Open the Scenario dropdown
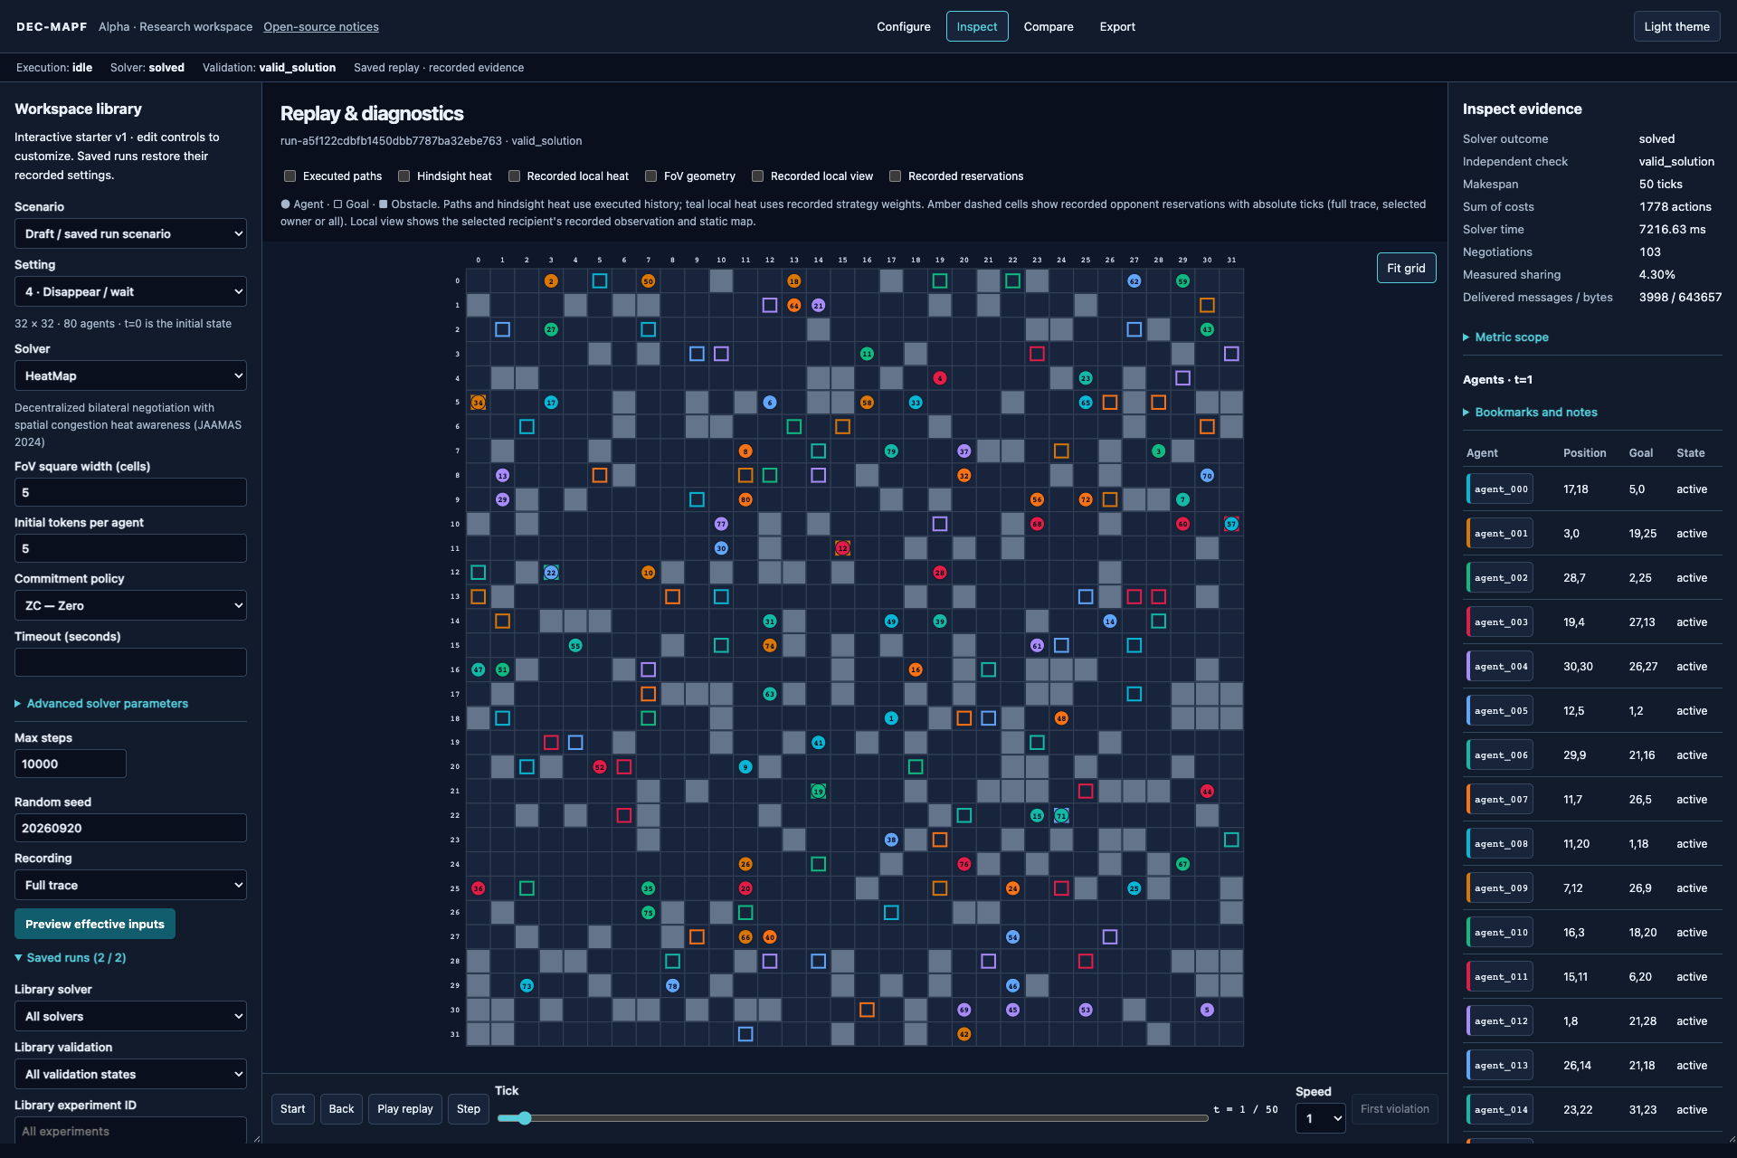Viewport: 1737px width, 1158px height. (130, 233)
